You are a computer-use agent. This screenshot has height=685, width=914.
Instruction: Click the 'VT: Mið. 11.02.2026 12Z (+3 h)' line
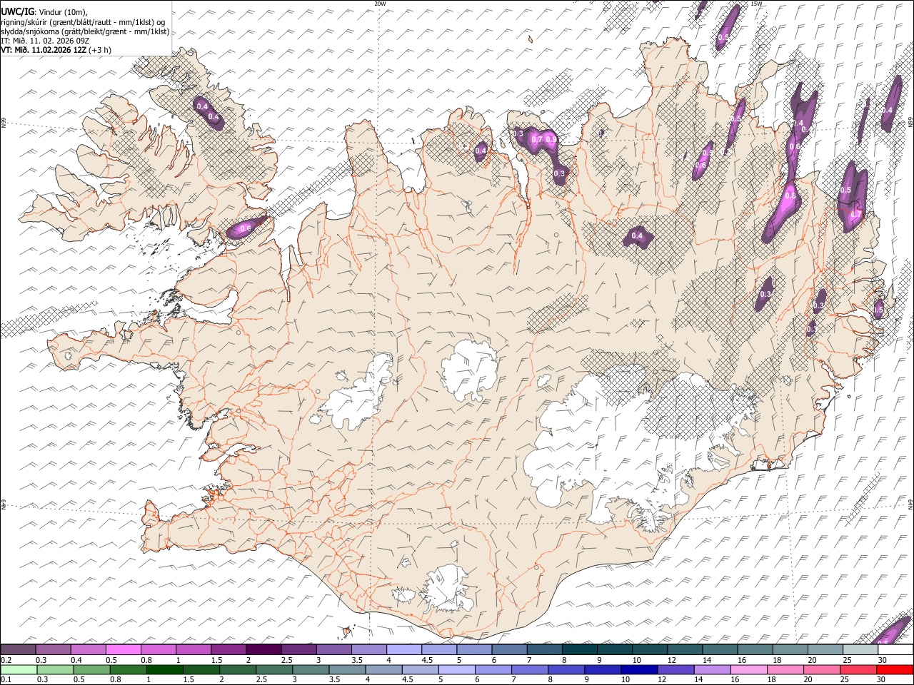pyautogui.click(x=56, y=50)
